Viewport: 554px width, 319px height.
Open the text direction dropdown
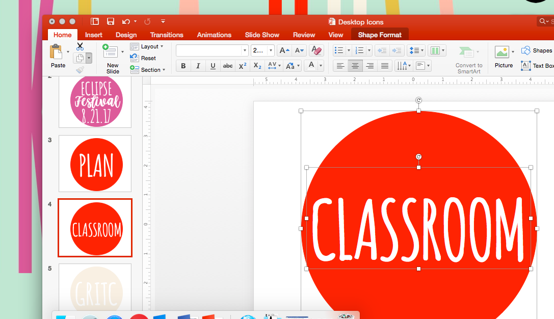point(404,66)
